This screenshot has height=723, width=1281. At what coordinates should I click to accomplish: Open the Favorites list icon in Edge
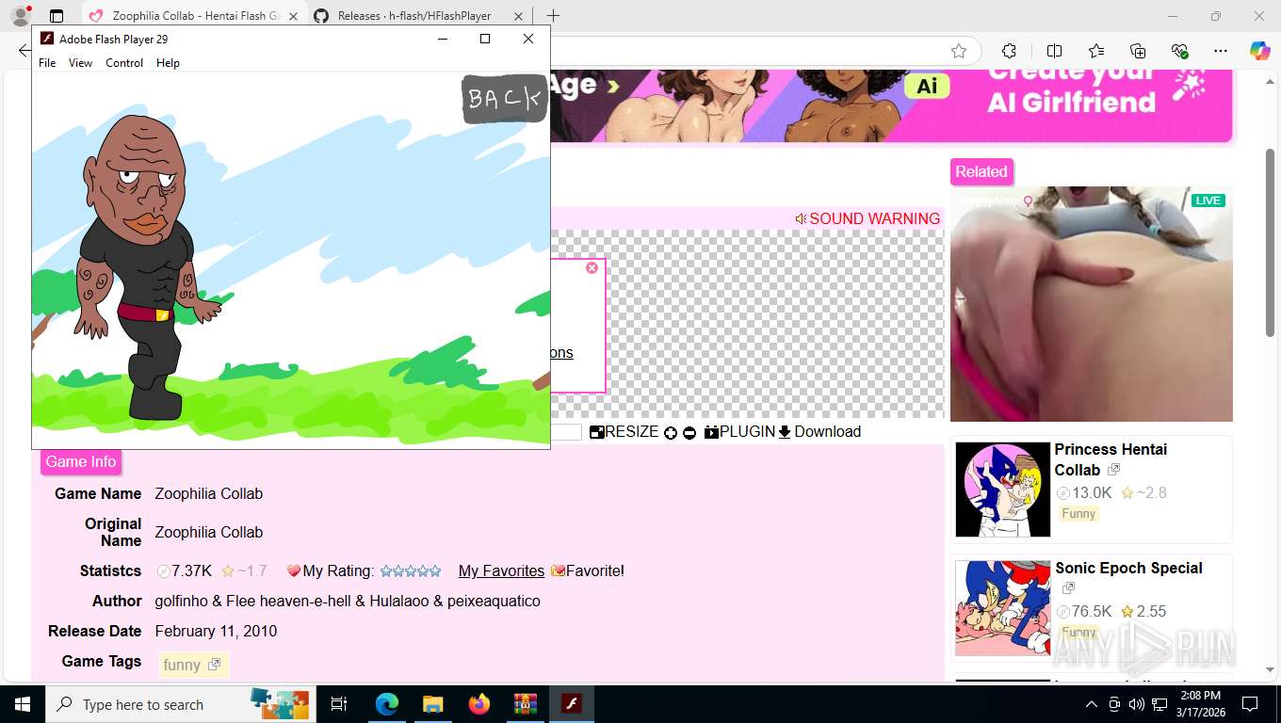click(1096, 51)
